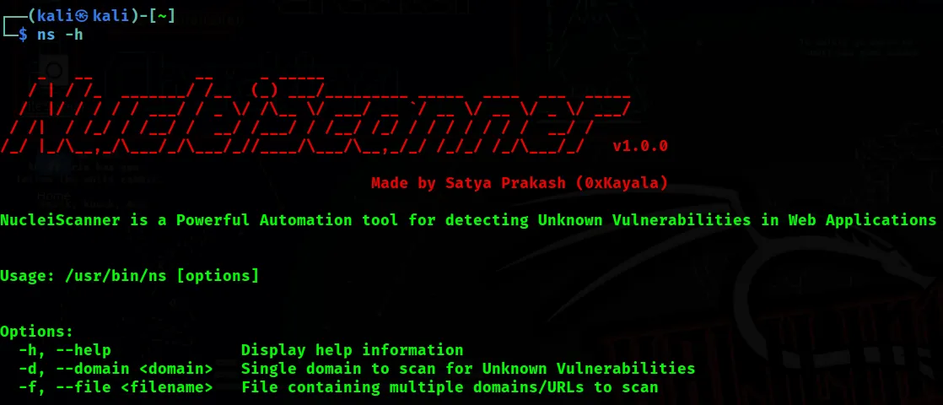Click the typed command 'ns -h'
This screenshot has width=943, height=405.
click(60, 35)
